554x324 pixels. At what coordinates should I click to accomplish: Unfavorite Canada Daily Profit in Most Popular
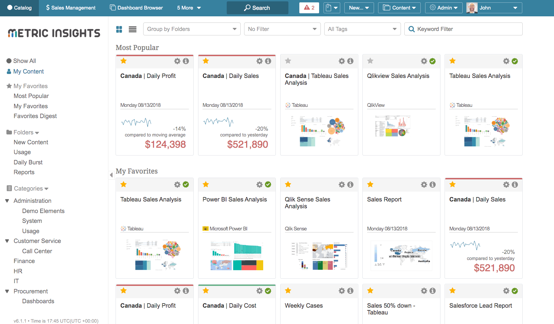123,61
